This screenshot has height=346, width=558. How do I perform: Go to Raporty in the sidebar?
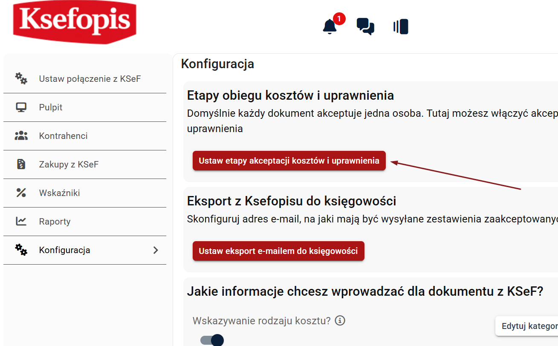(x=55, y=222)
